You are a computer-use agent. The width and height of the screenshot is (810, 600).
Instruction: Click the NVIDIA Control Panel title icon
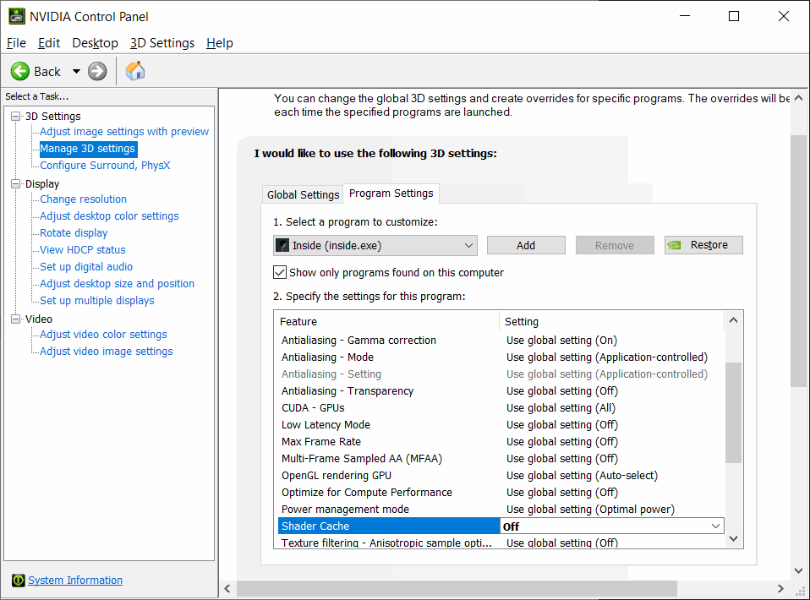tap(17, 17)
